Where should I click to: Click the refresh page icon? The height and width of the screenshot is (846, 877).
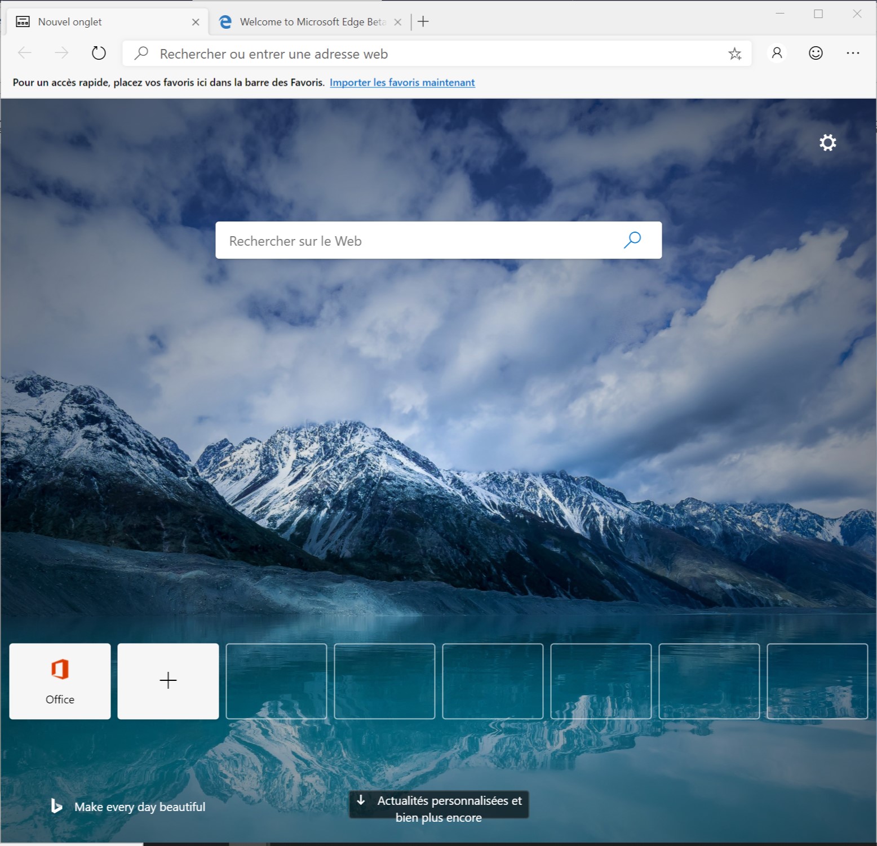(x=98, y=53)
